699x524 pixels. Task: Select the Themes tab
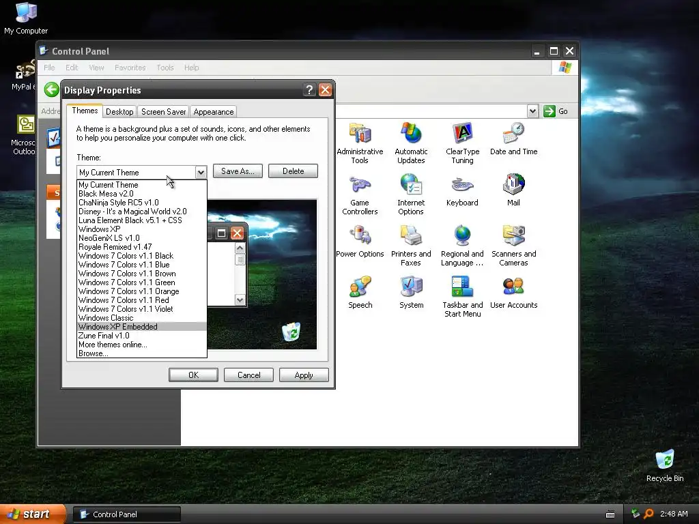(x=85, y=111)
